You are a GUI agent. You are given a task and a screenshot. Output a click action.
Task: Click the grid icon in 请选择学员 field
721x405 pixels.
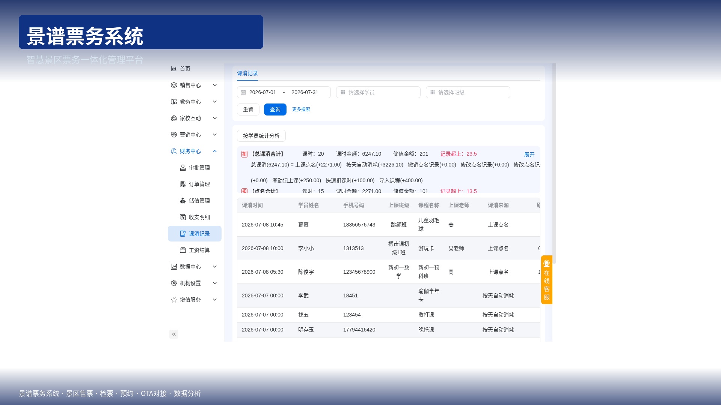pos(342,92)
